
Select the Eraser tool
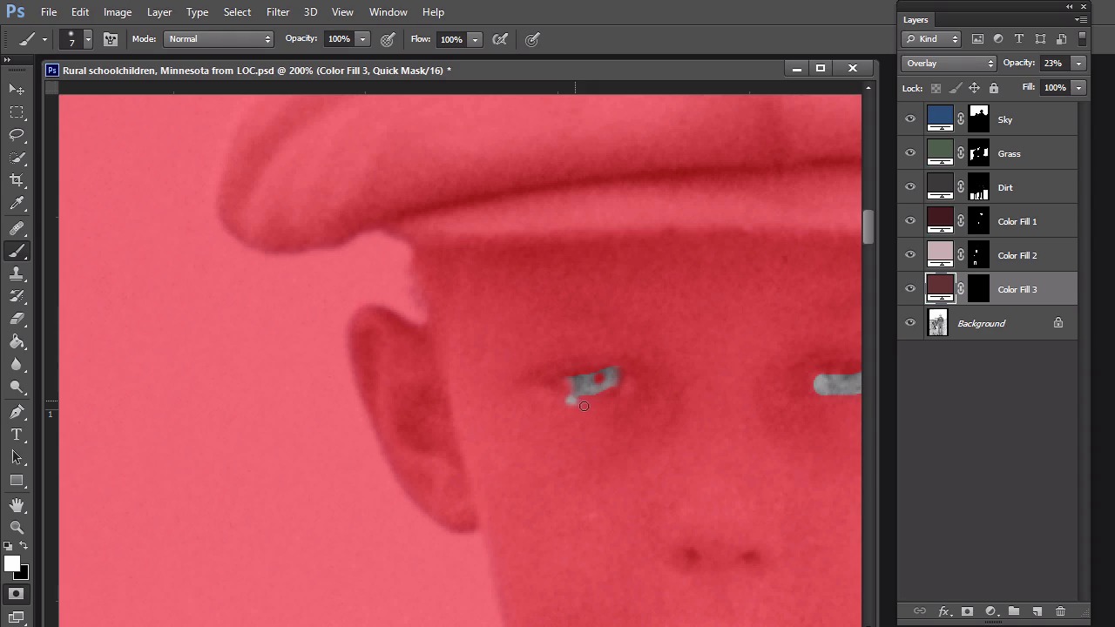click(x=17, y=319)
